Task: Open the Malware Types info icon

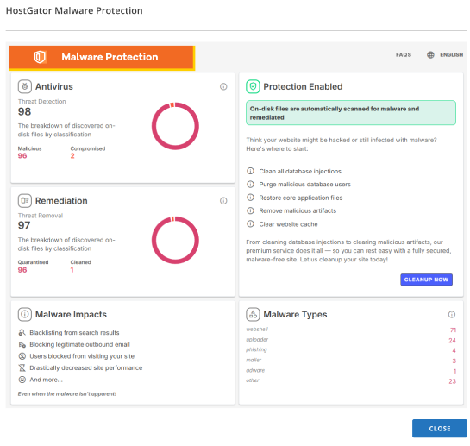Action: tap(451, 314)
